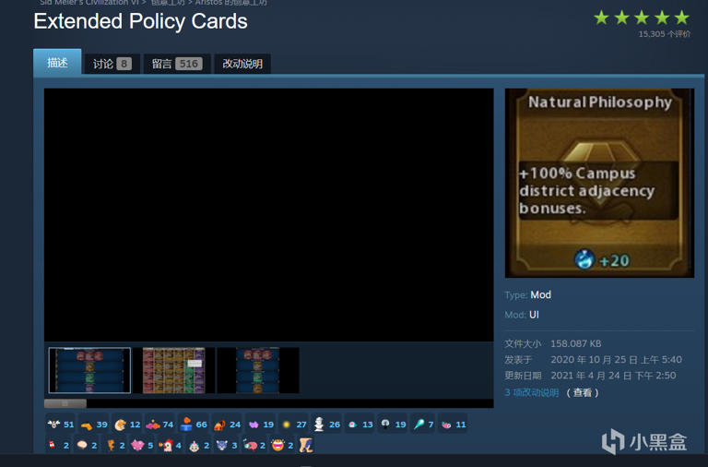This screenshot has width=708, height=467.
Task: Open the 3 项改动说明 link
Action: 532,392
